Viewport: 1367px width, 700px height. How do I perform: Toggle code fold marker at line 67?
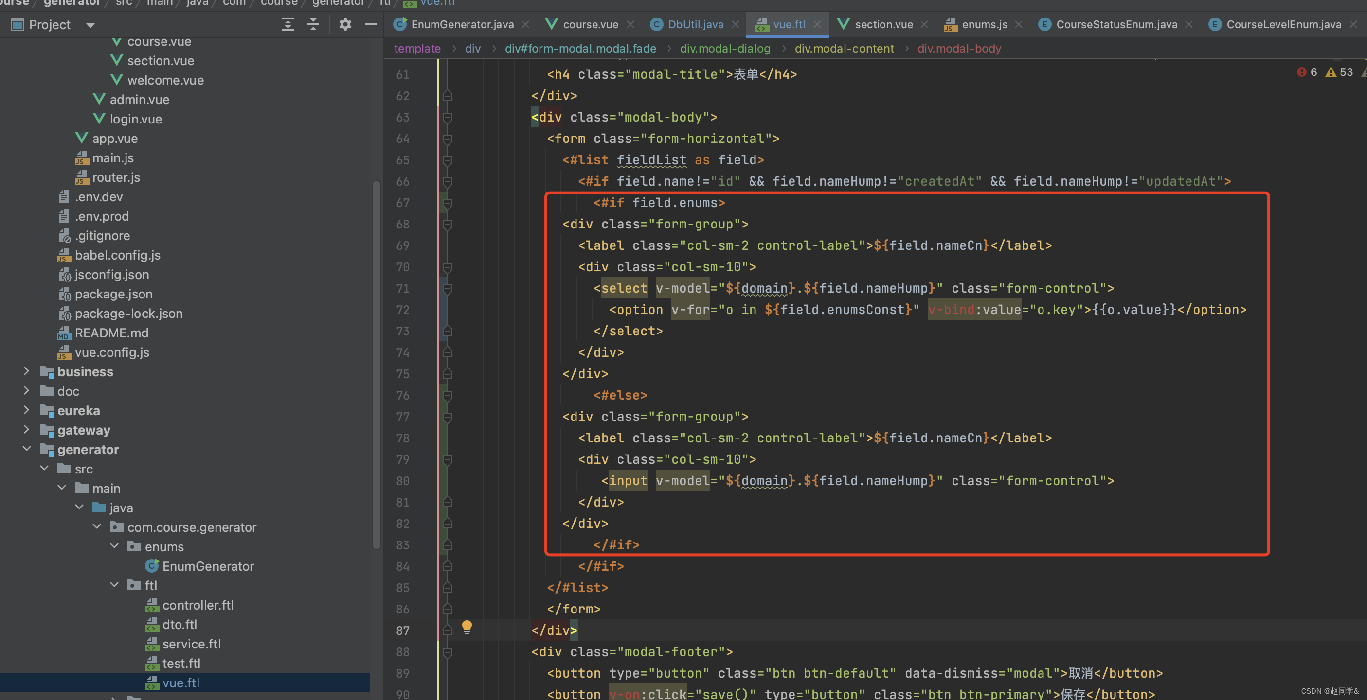[448, 203]
